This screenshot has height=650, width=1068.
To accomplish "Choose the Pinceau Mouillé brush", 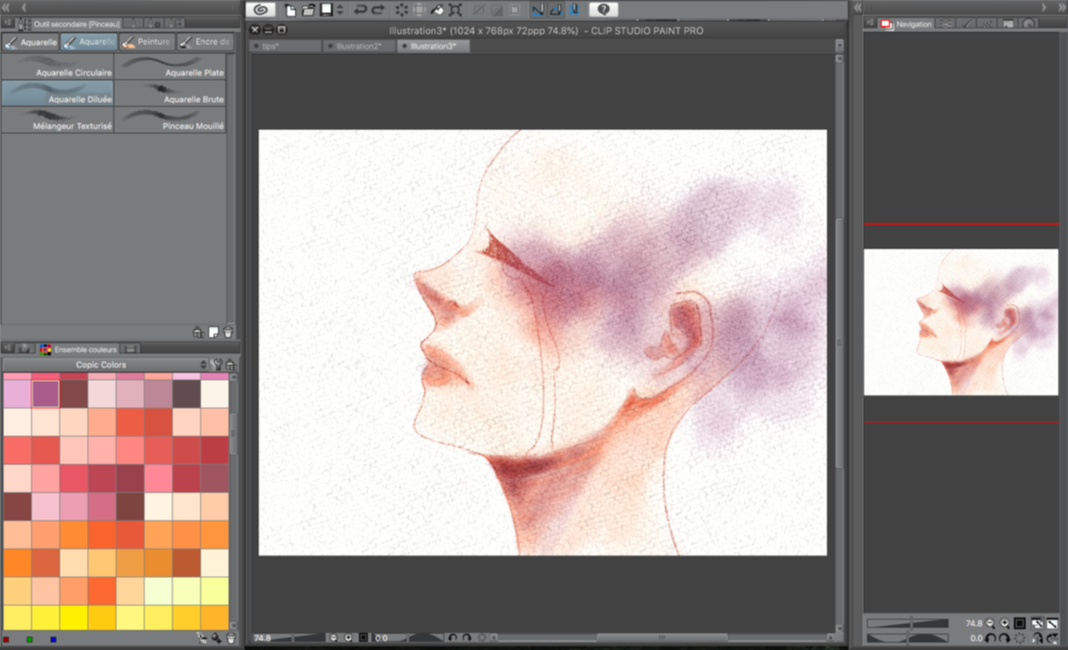I will tap(171, 120).
